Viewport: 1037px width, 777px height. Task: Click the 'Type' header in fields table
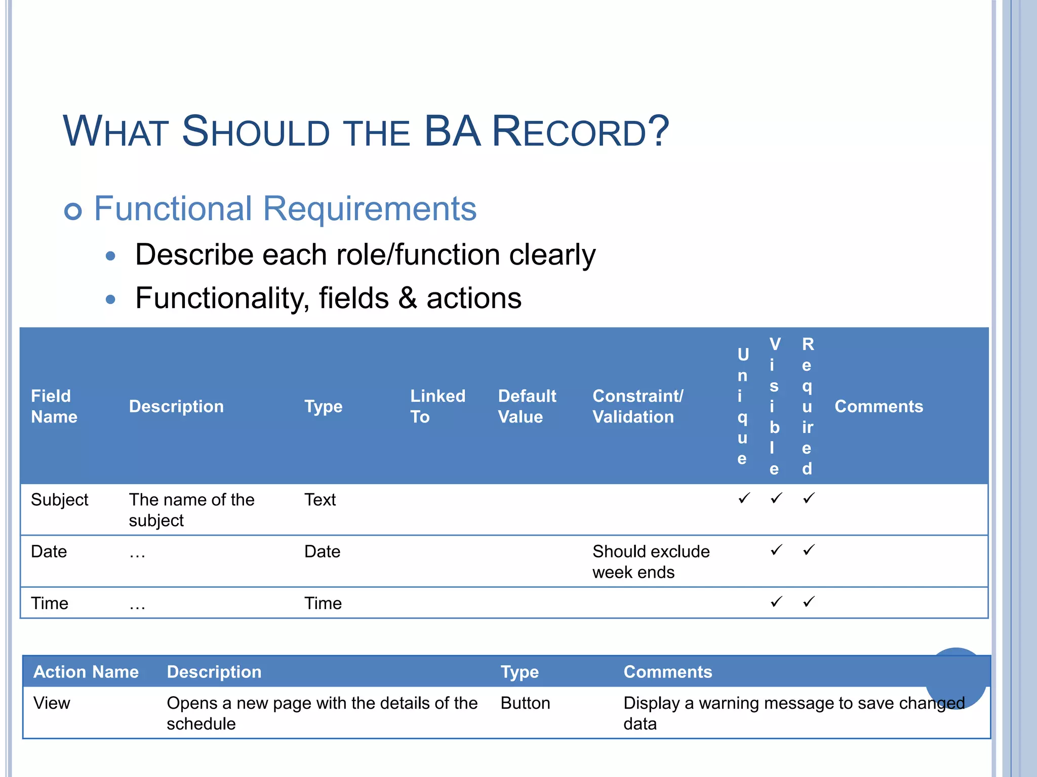tap(323, 406)
